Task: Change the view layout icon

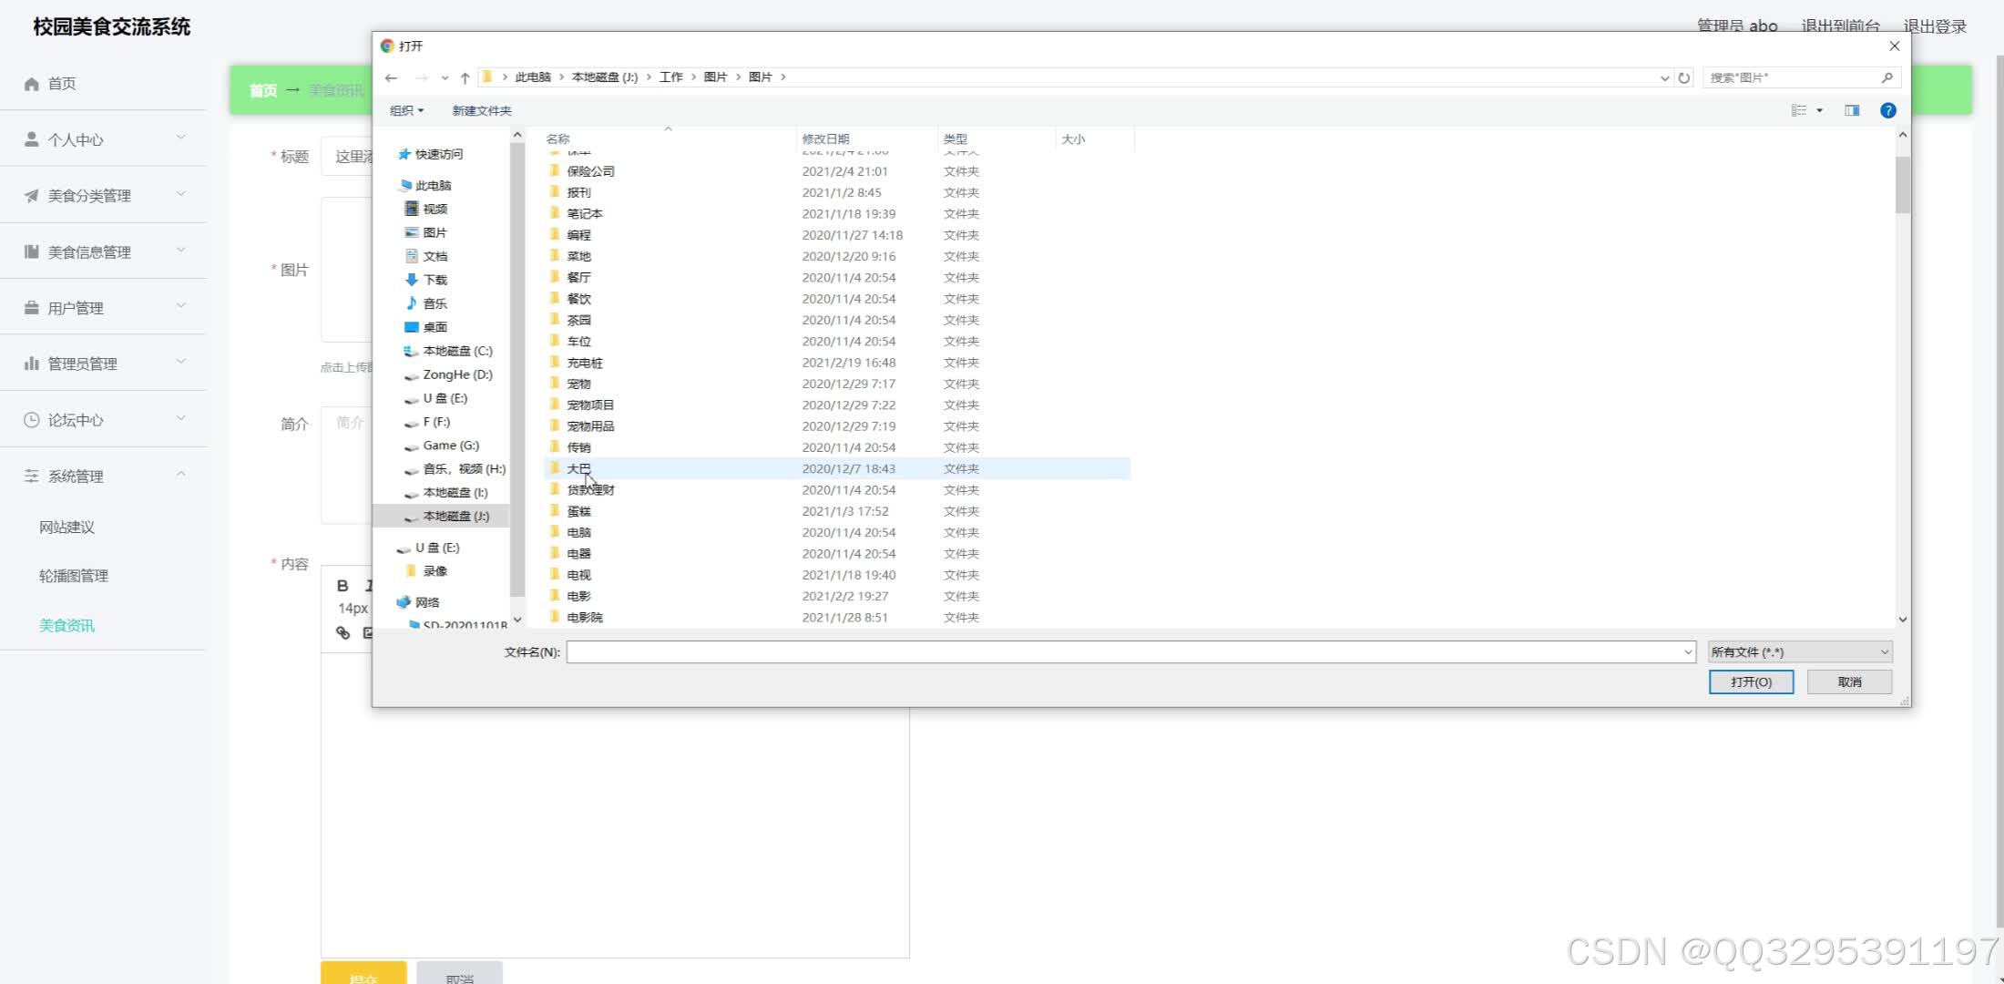Action: tap(1799, 110)
